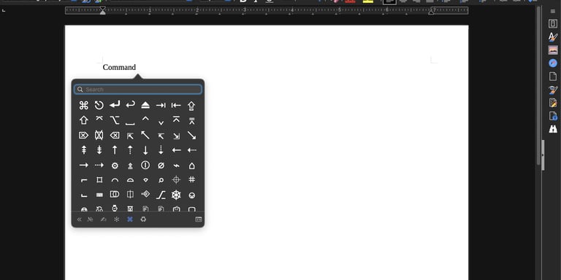
Task: Select the leftwards Tab arrow symbol
Action: (176, 105)
